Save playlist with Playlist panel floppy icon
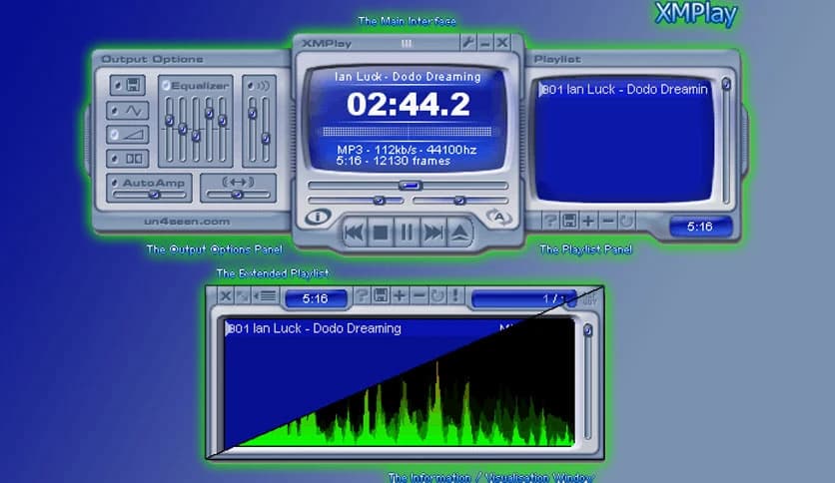This screenshot has width=835, height=483. [x=568, y=221]
